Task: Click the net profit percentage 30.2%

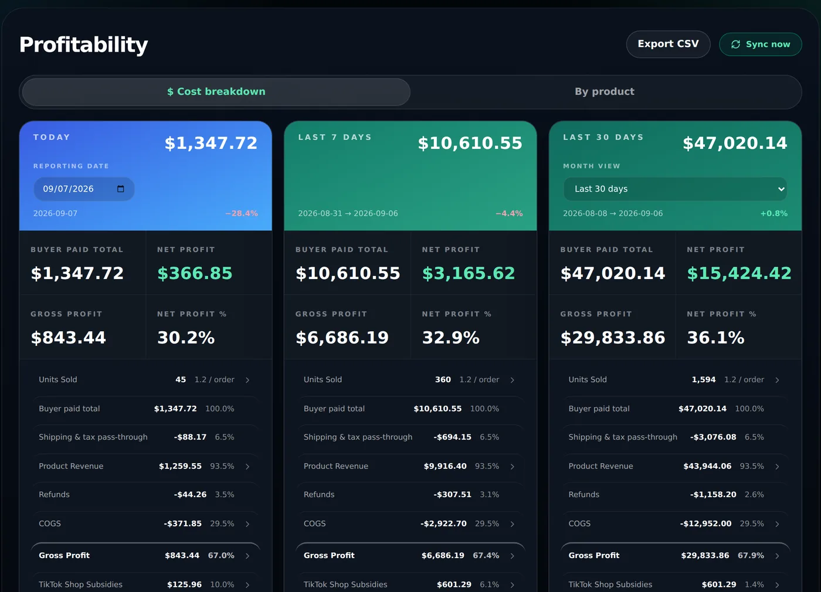Action: click(x=186, y=338)
